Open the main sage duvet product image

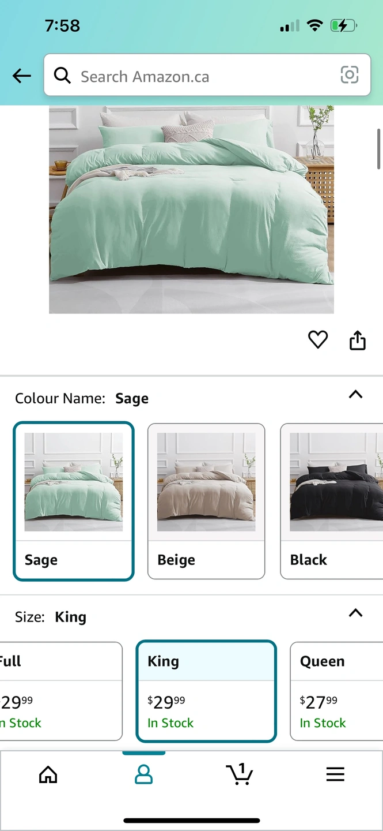coord(191,209)
